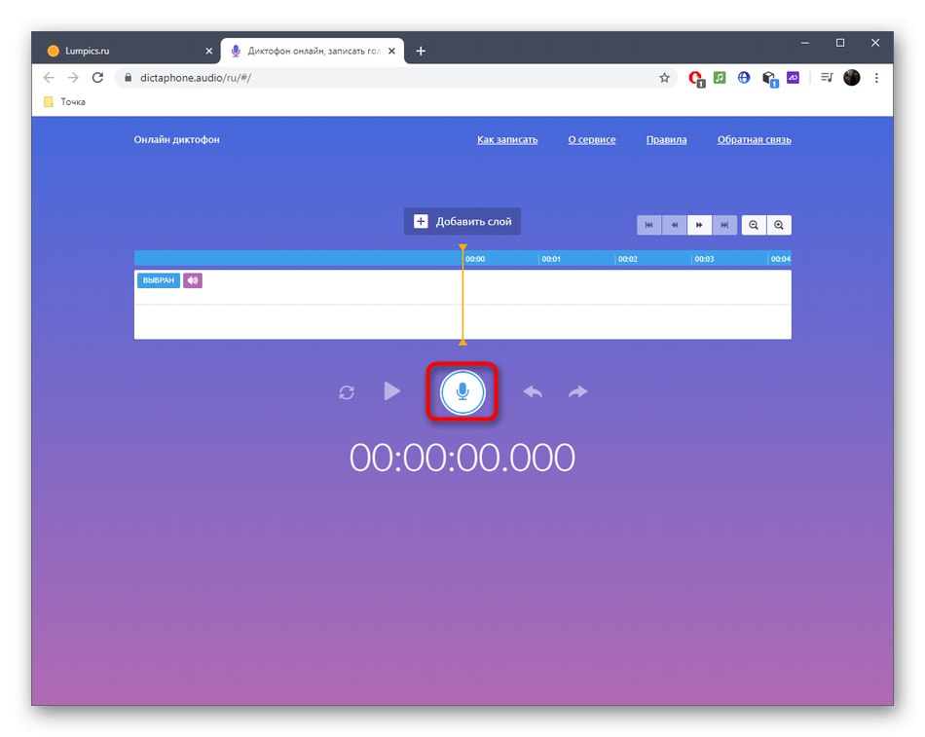The image size is (925, 737).
Task: Jump to end with skip-forward icon
Action: point(724,225)
